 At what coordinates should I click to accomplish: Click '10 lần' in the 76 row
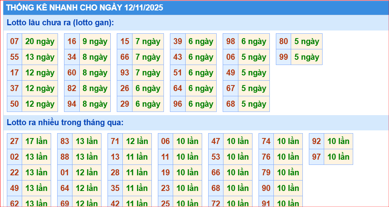tap(288, 157)
